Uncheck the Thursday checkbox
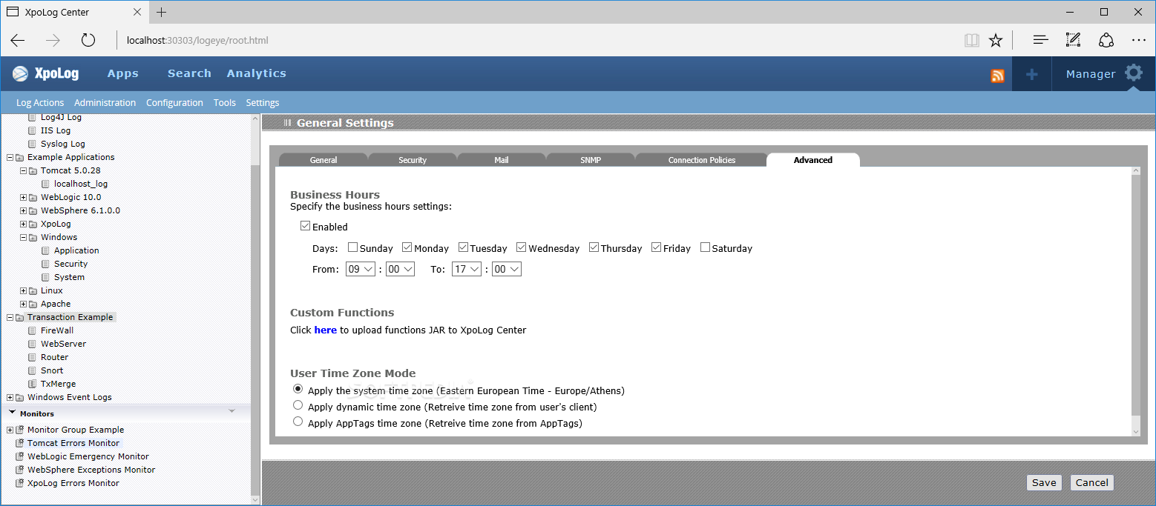The width and height of the screenshot is (1156, 506). pos(594,247)
